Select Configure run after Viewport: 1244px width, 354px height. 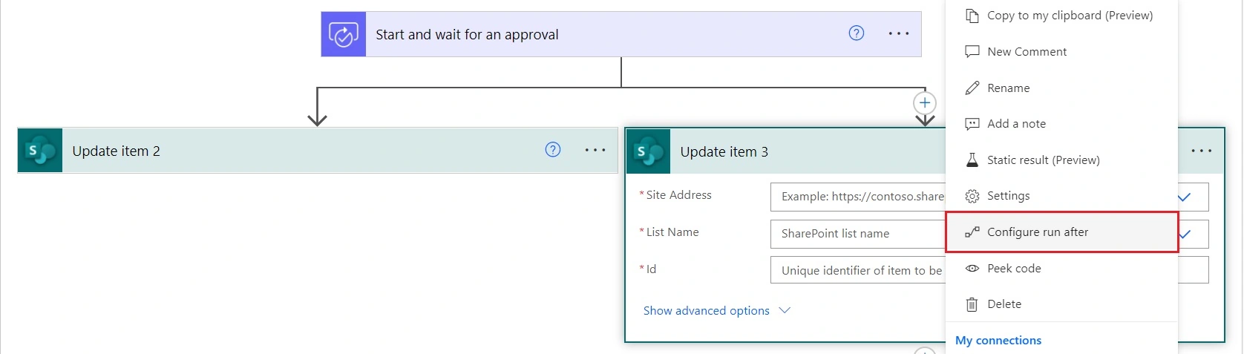tap(1061, 232)
